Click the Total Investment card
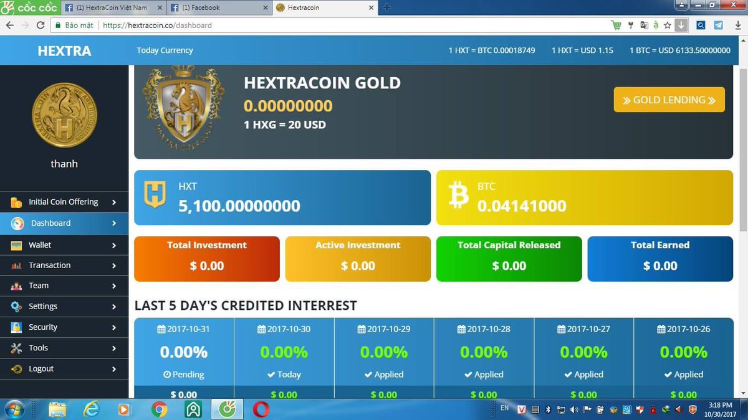This screenshot has height=420, width=748. [207, 258]
